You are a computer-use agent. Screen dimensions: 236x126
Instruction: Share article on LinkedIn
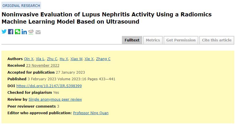pyautogui.click(x=24, y=32)
